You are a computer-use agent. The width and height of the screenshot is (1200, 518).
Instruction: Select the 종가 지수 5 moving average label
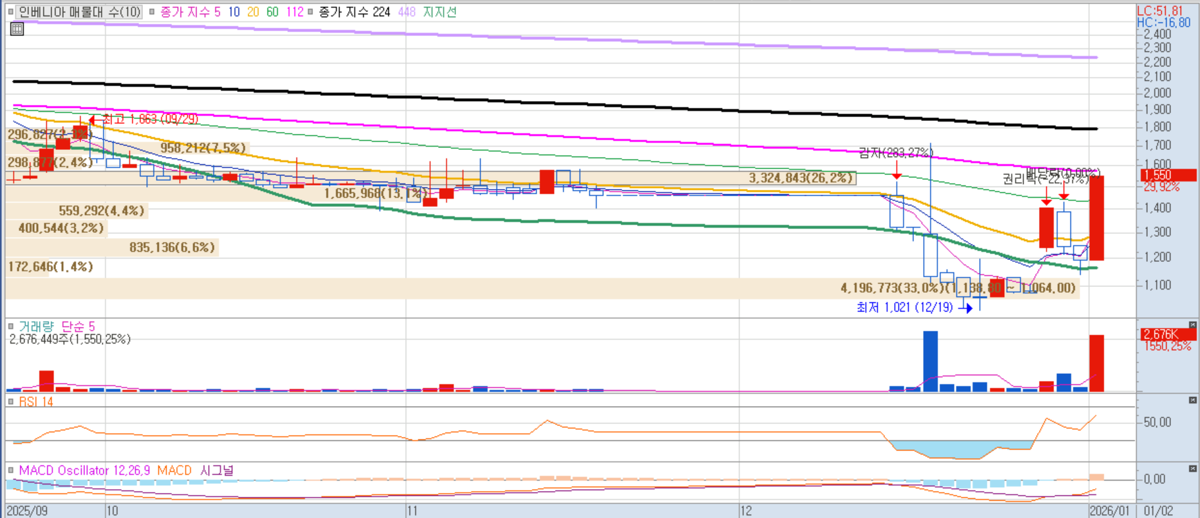(x=190, y=12)
